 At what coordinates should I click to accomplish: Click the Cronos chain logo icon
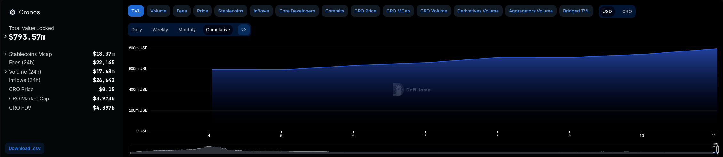(12, 12)
